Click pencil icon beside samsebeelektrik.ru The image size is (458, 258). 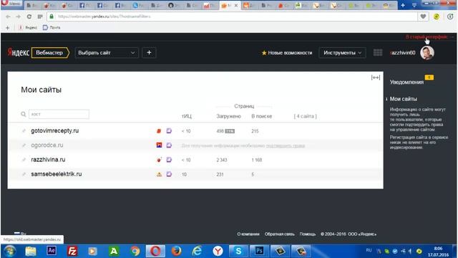click(24, 174)
